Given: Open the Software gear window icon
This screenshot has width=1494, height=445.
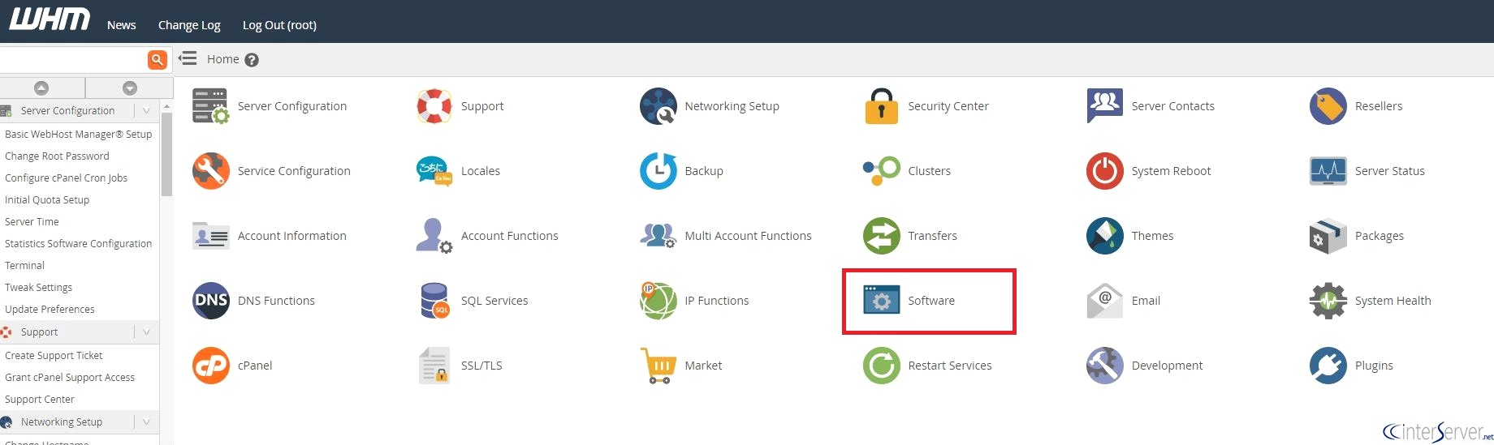Looking at the screenshot, I should (881, 300).
